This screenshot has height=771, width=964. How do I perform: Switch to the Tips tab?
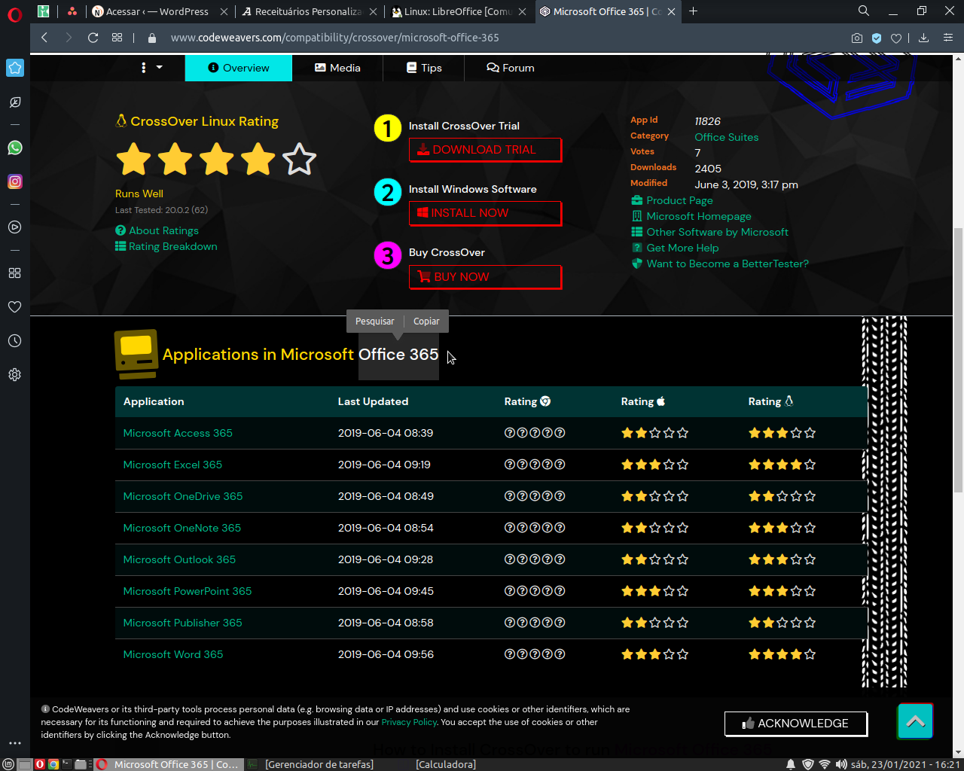[x=424, y=68]
